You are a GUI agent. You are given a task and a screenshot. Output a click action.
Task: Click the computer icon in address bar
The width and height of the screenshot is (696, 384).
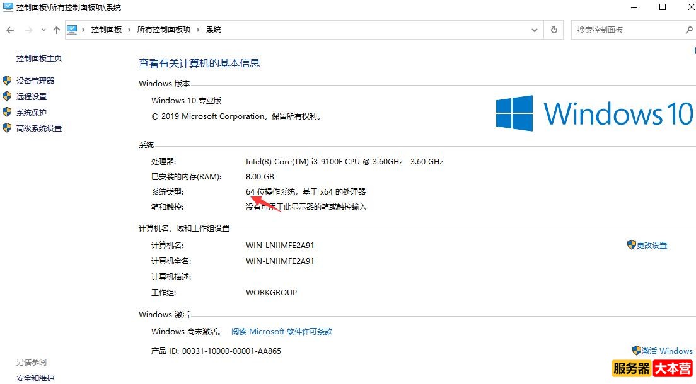(x=72, y=30)
